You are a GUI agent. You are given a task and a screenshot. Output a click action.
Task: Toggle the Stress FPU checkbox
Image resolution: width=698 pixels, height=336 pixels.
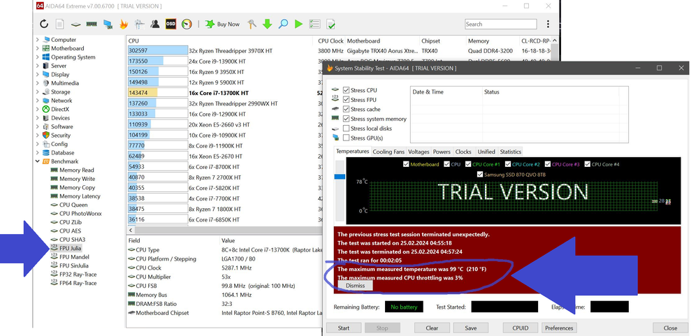tap(346, 100)
